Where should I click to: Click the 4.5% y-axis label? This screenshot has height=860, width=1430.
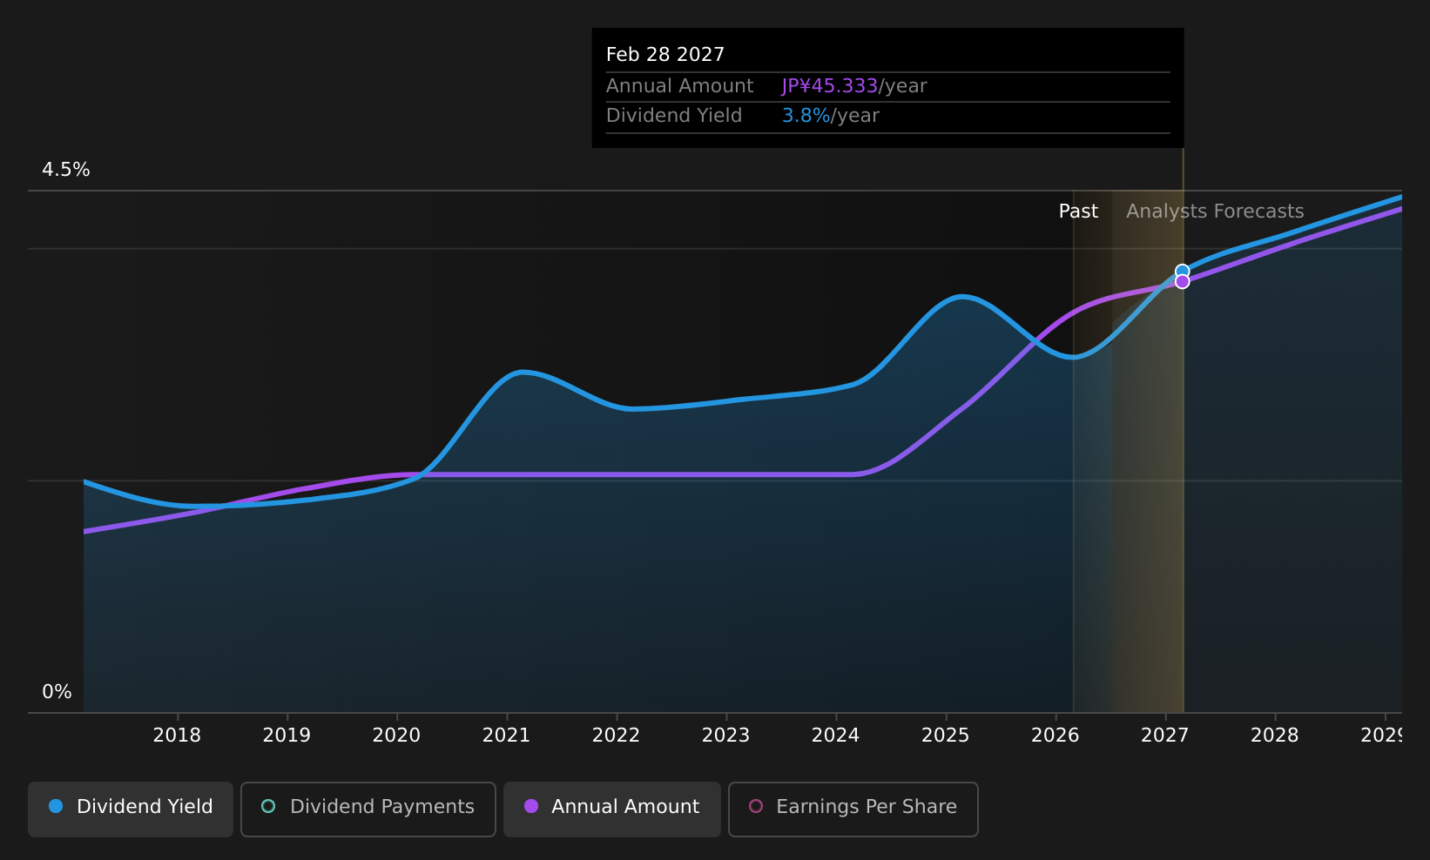[x=66, y=170]
